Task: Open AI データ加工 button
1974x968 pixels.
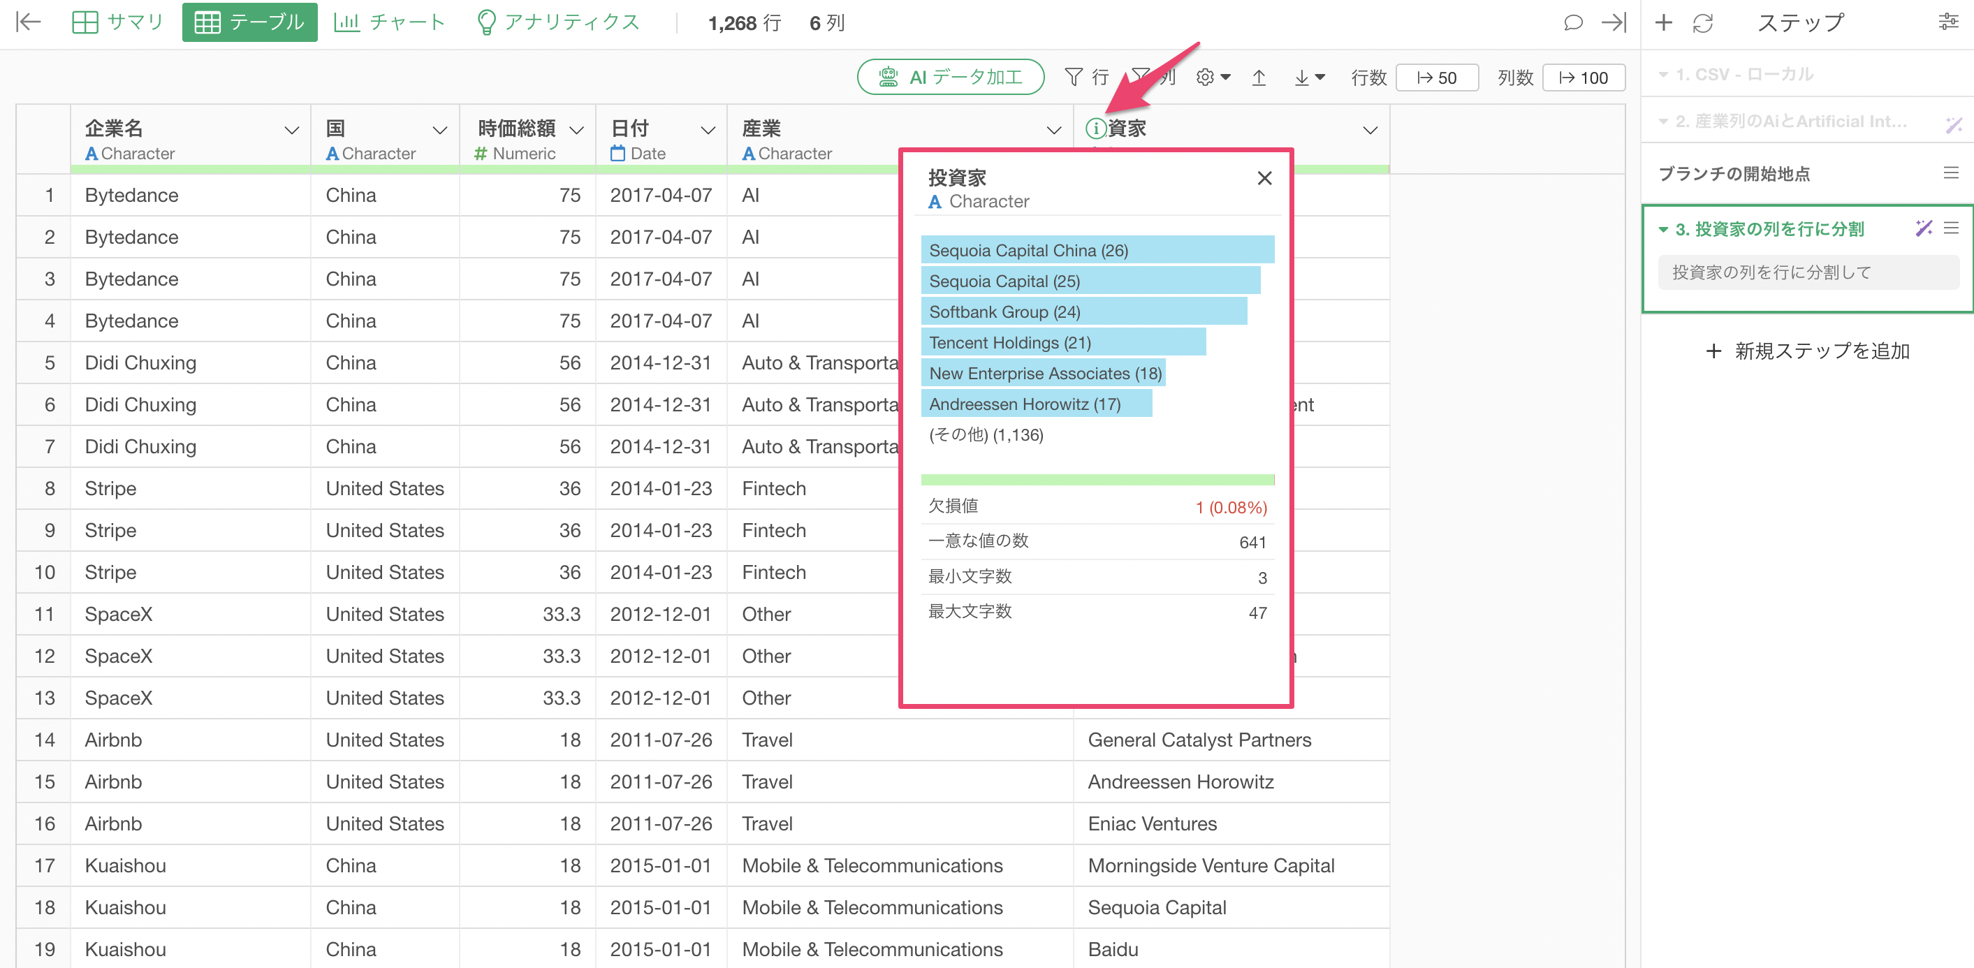Action: [950, 77]
